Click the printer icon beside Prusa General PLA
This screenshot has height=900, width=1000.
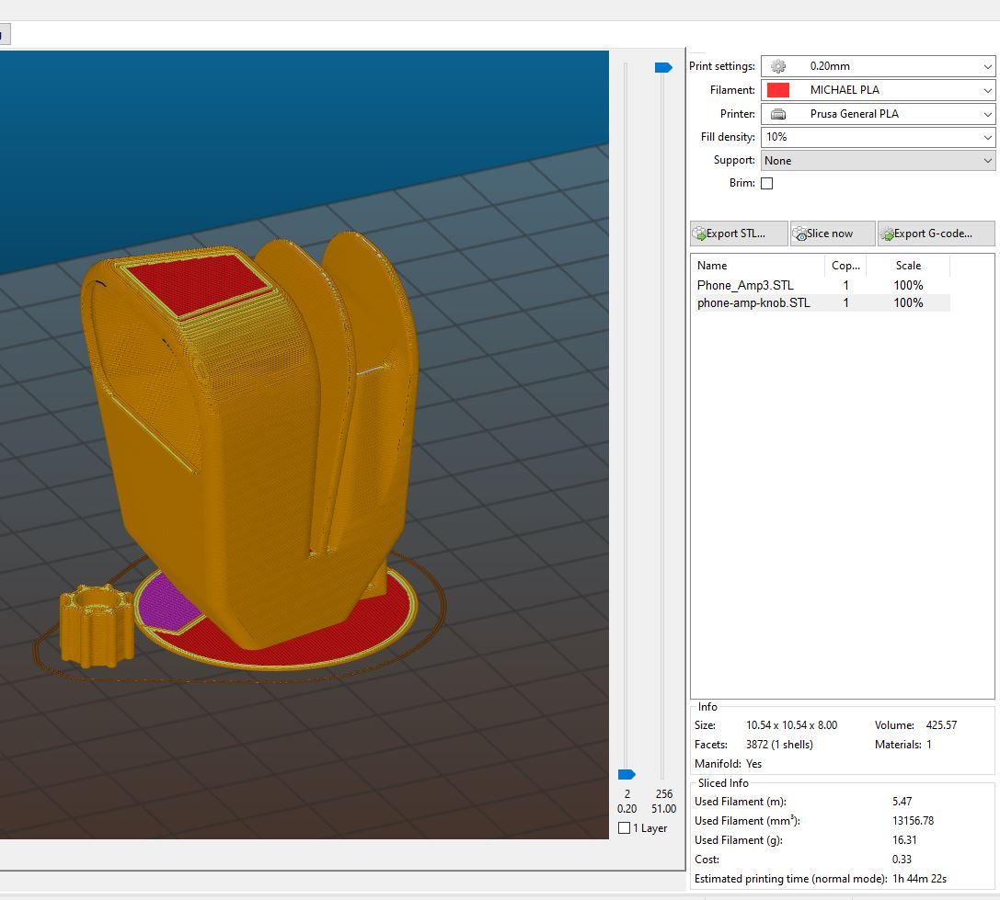tap(778, 114)
